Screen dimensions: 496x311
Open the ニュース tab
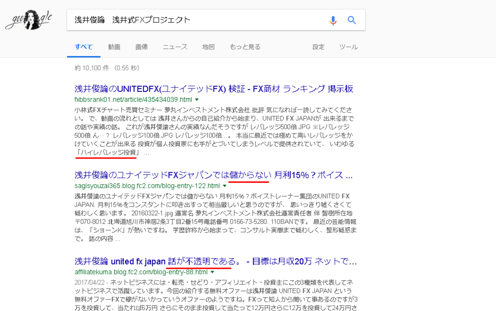(175, 47)
